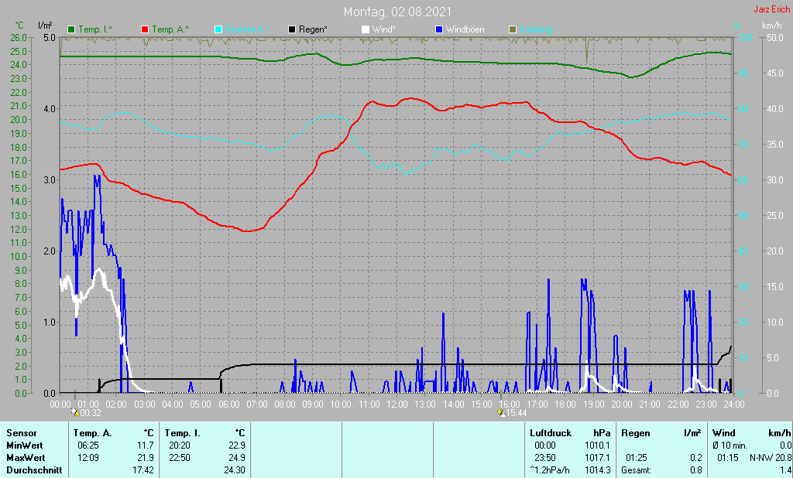Click the 'Luftdruck' table header
This screenshot has height=478, width=793.
551,434
